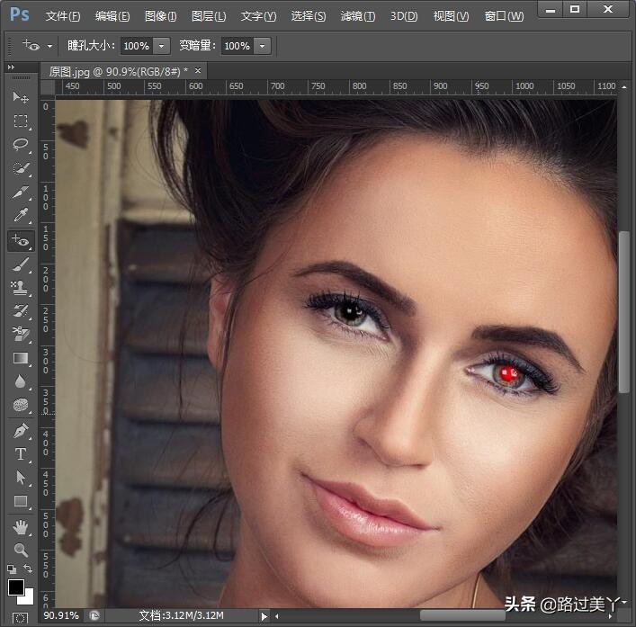Toggle Quick Mask mode
Viewport: 636px width, 627px height.
click(21, 618)
